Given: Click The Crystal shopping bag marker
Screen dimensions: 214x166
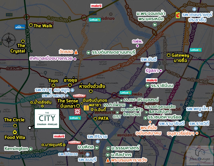Looking at the screenshot, I should 23,41.
